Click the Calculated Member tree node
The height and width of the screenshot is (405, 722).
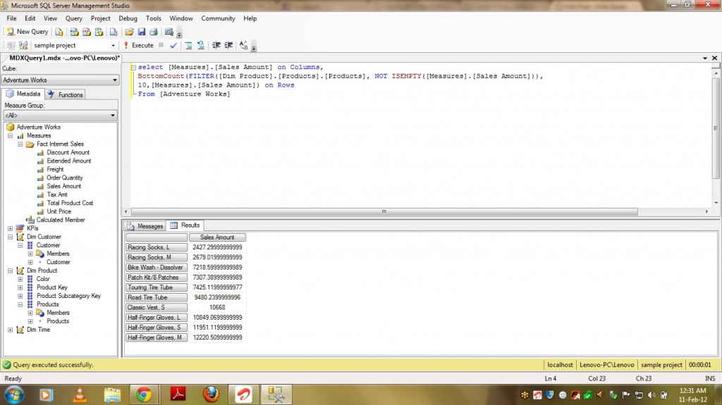(x=60, y=220)
